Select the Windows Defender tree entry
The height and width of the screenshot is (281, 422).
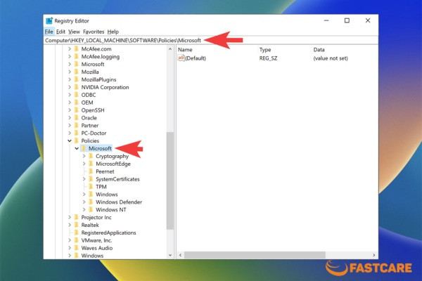pyautogui.click(x=119, y=202)
